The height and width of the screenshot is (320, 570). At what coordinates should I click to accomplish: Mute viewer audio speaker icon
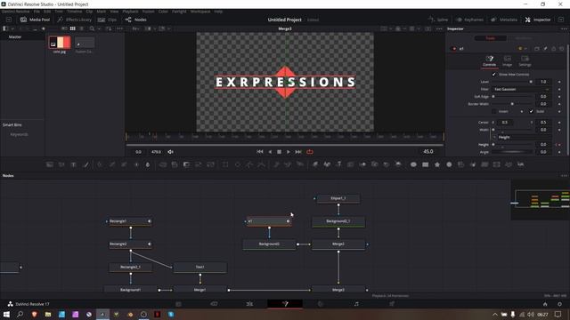(170, 152)
